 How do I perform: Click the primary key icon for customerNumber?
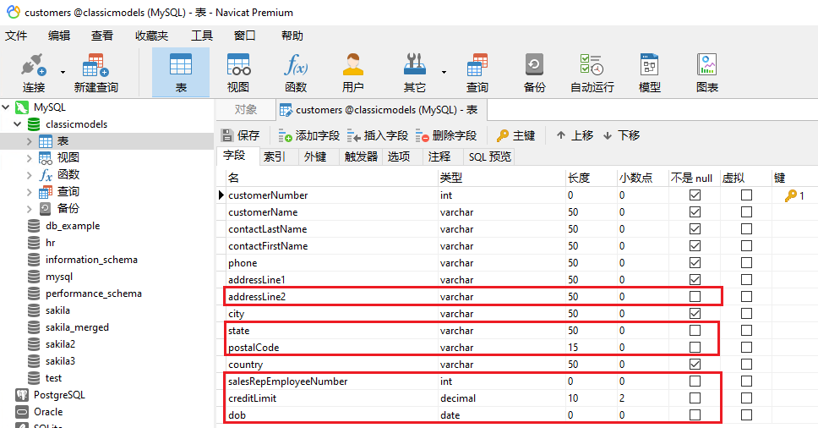(791, 195)
